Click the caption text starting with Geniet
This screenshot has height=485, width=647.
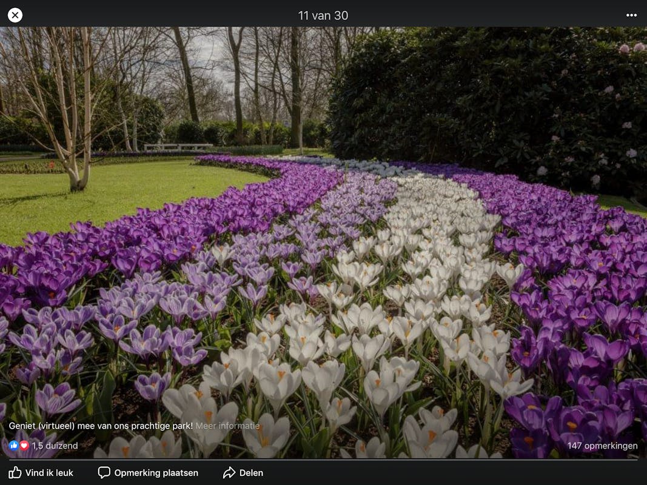(100, 426)
